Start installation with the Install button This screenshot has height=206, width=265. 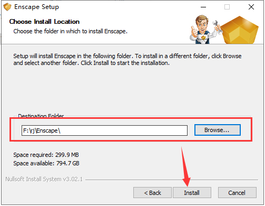point(192,193)
